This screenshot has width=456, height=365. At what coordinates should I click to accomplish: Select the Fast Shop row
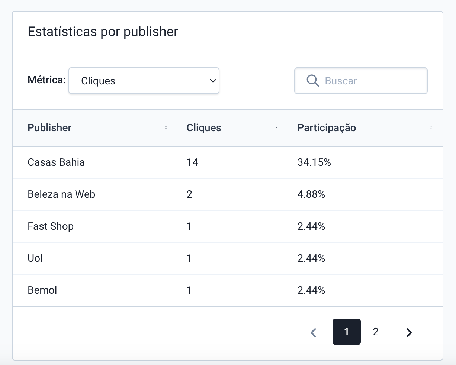click(51, 226)
